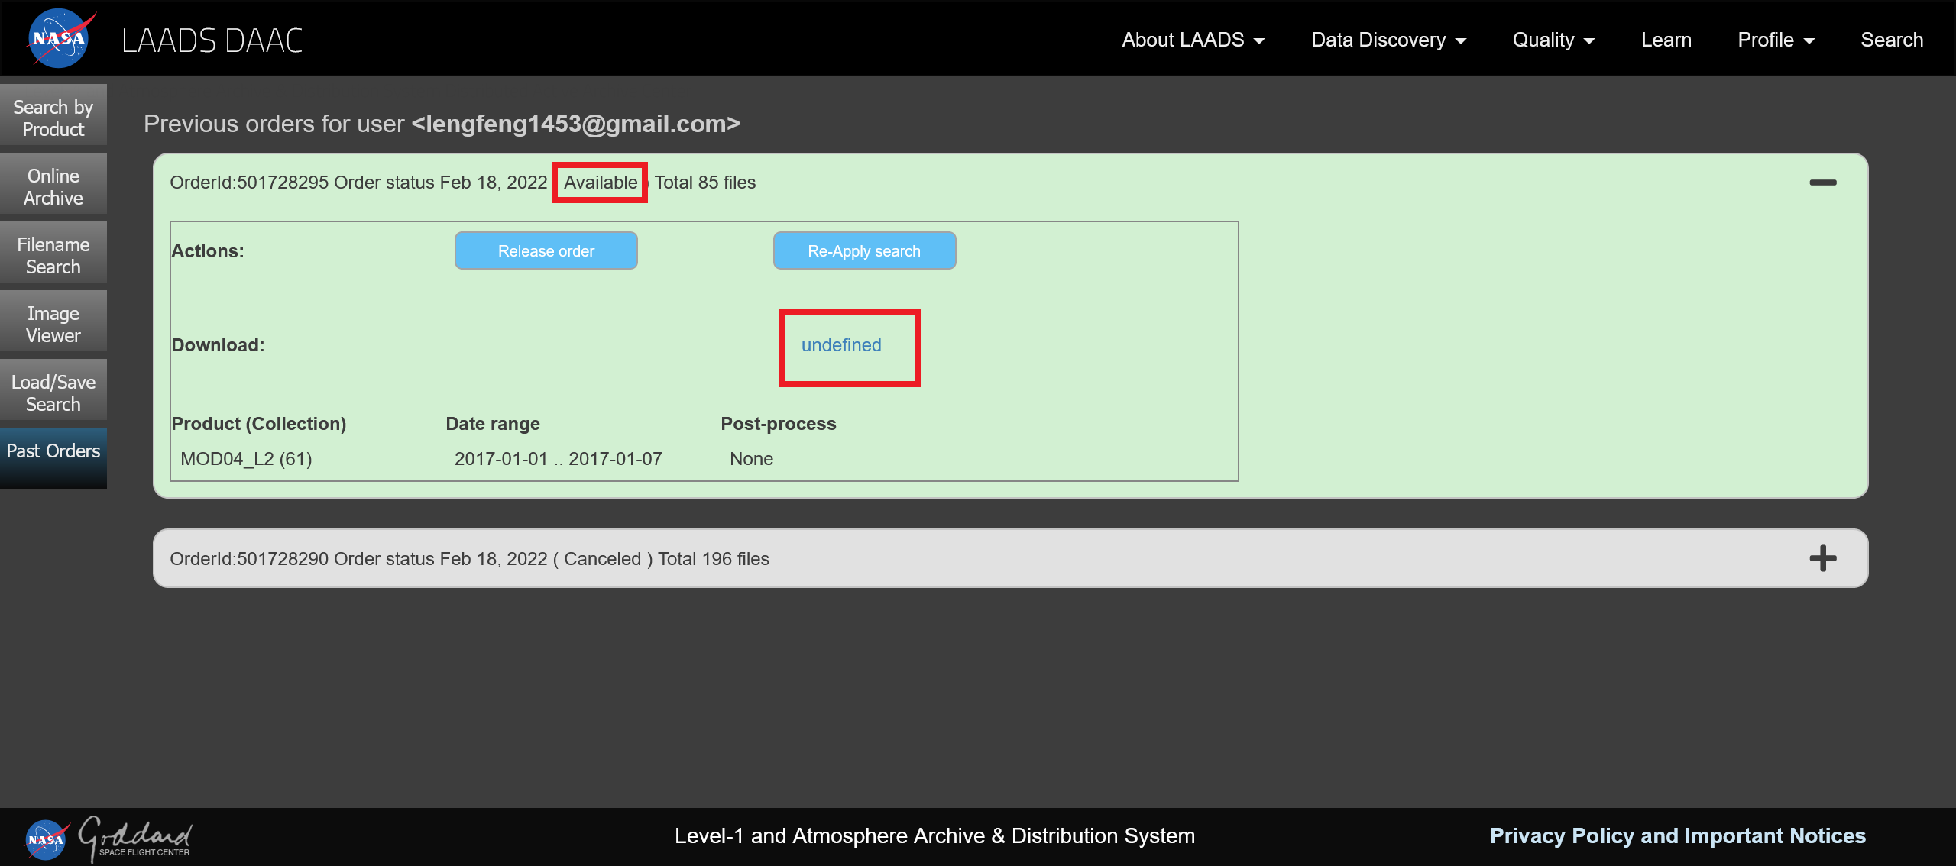This screenshot has height=866, width=1956.
Task: Open the Data Discovery dropdown menu
Action: tap(1389, 39)
